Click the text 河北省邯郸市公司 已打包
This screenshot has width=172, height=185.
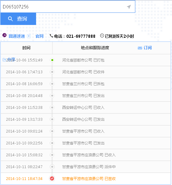tap(83, 60)
